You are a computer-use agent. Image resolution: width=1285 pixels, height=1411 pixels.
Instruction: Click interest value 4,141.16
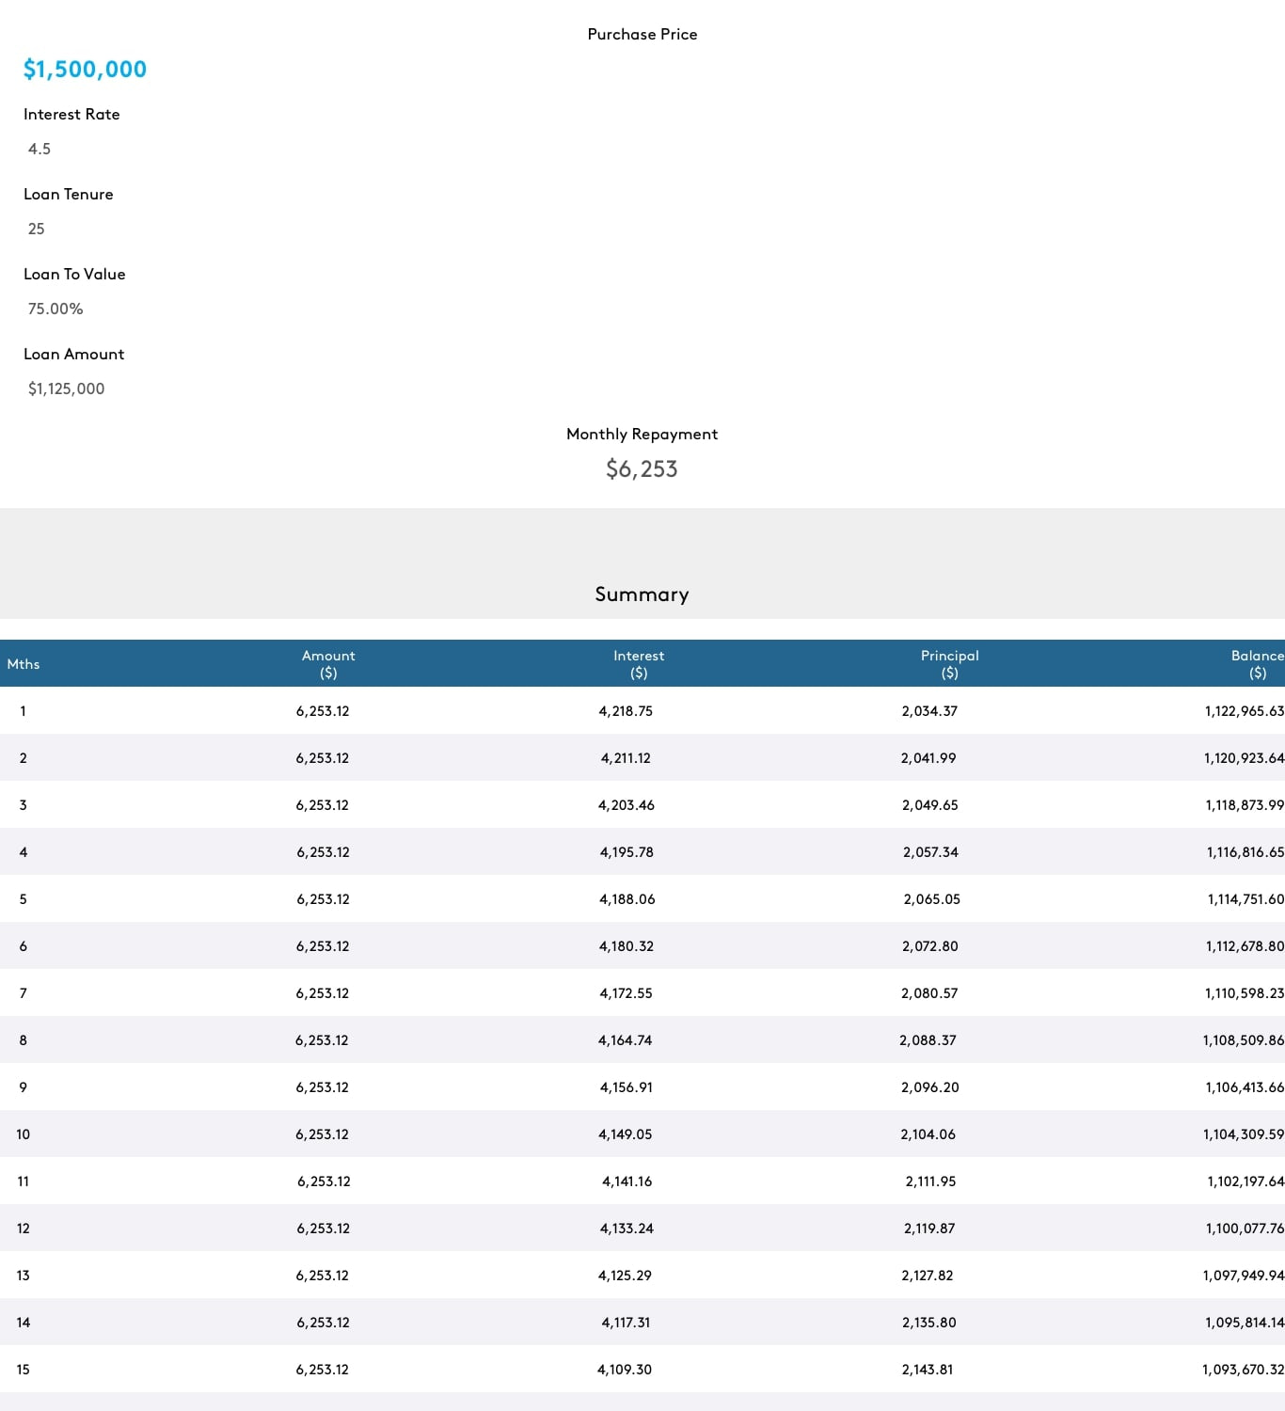tap(627, 1181)
